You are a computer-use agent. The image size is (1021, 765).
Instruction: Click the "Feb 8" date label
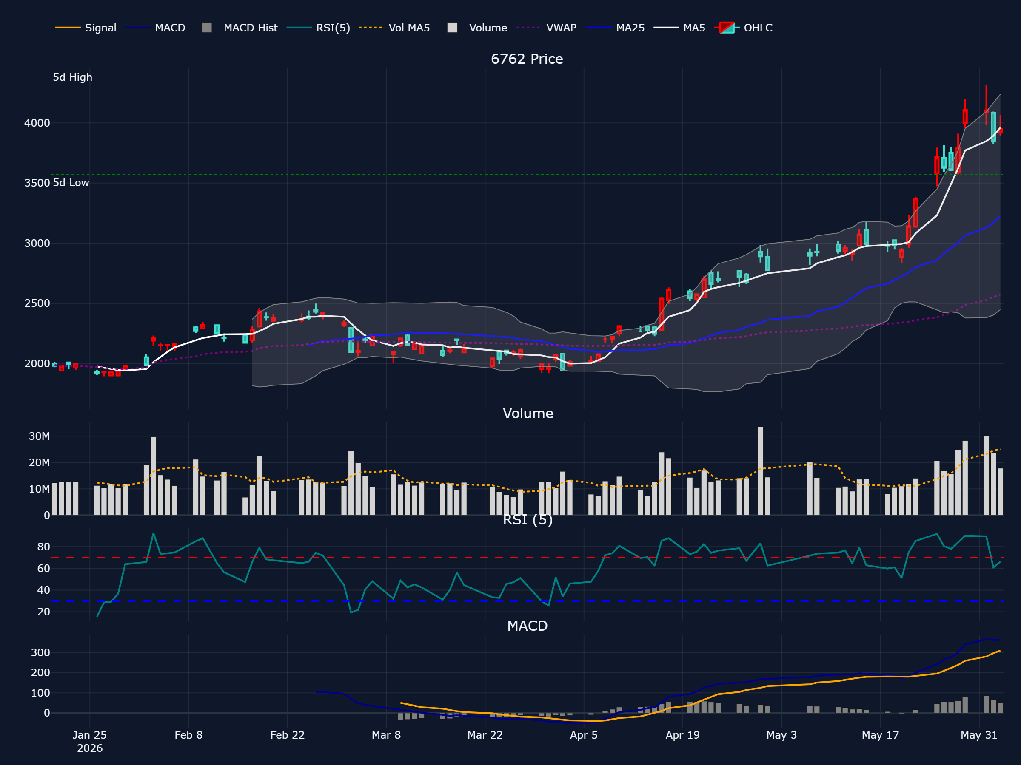tap(188, 735)
